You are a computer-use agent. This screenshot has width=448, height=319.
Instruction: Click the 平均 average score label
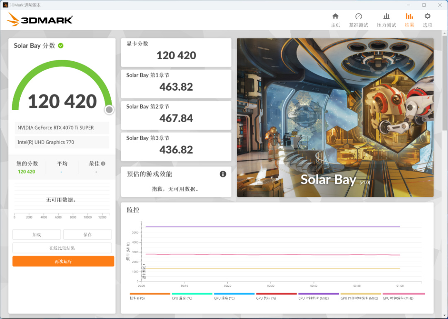[62, 164]
